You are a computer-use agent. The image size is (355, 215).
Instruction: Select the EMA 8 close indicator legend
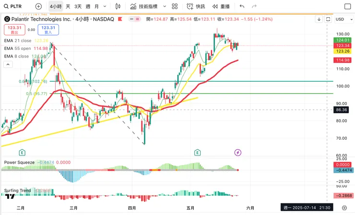pyautogui.click(x=25, y=56)
